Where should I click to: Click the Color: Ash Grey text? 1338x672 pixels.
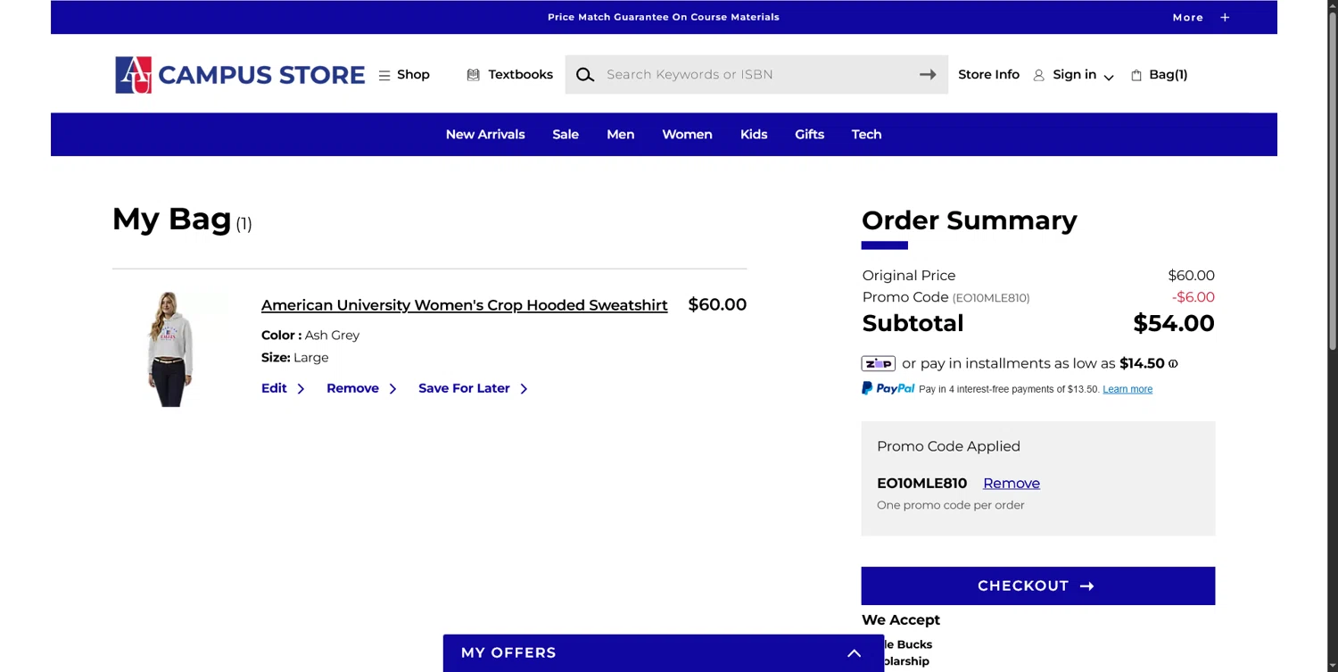pos(310,336)
